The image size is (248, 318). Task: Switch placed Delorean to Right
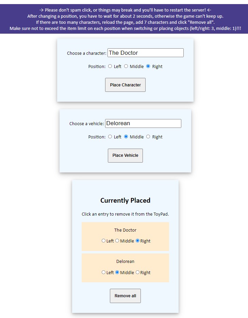(x=137, y=272)
